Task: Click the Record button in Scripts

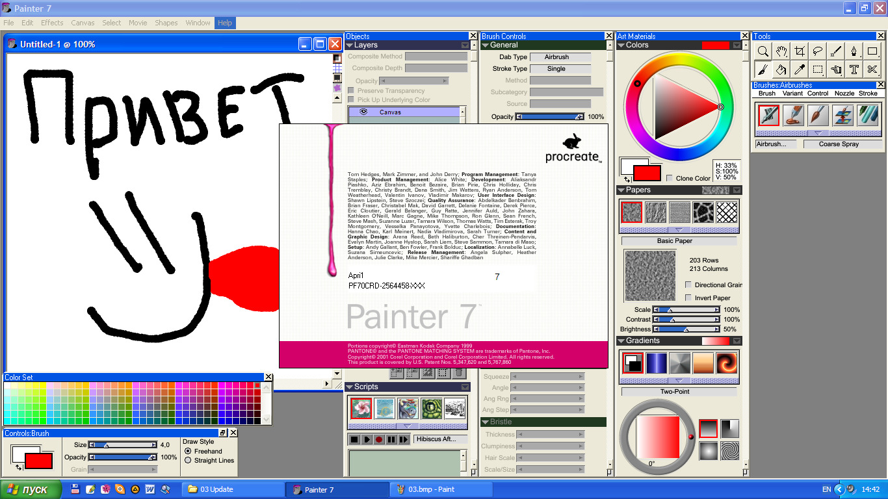Action: [379, 440]
